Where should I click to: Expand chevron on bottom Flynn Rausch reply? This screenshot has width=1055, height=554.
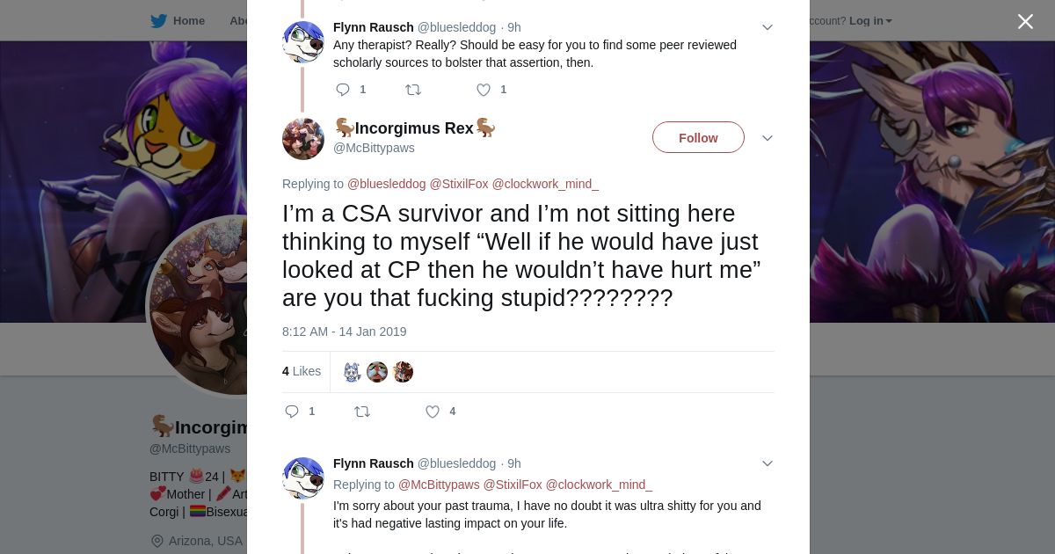[768, 463]
